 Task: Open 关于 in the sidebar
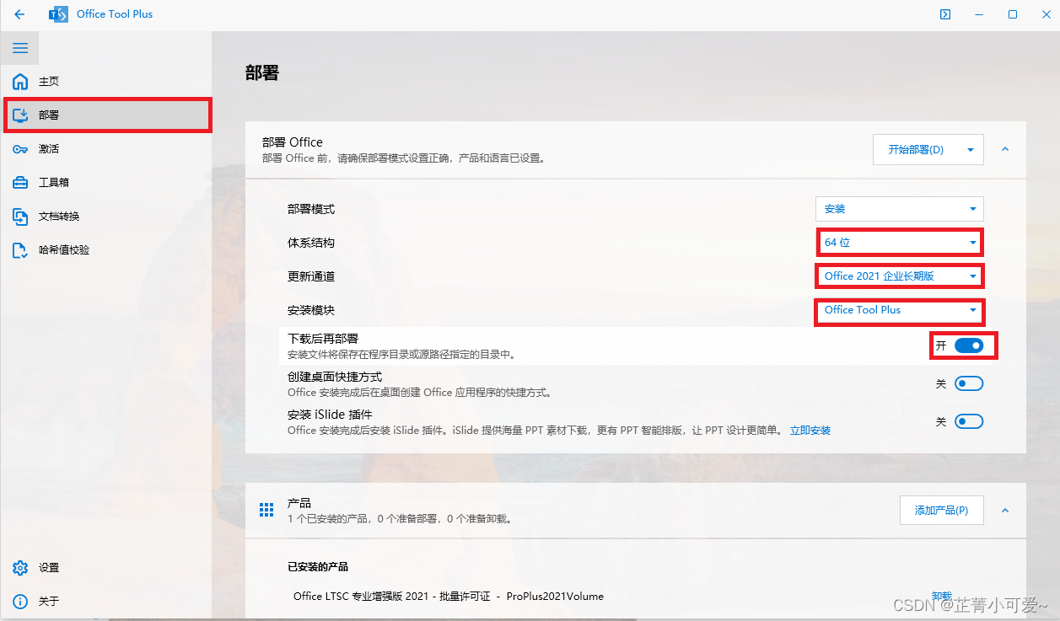pyautogui.click(x=105, y=602)
